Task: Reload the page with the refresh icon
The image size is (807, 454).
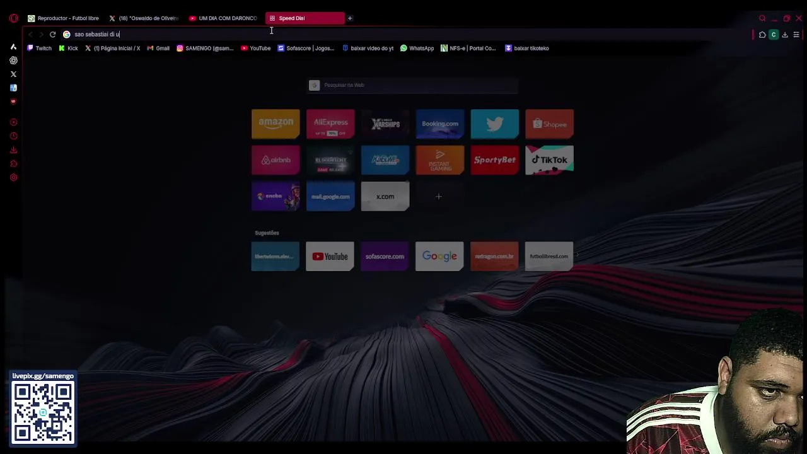Action: click(x=52, y=35)
